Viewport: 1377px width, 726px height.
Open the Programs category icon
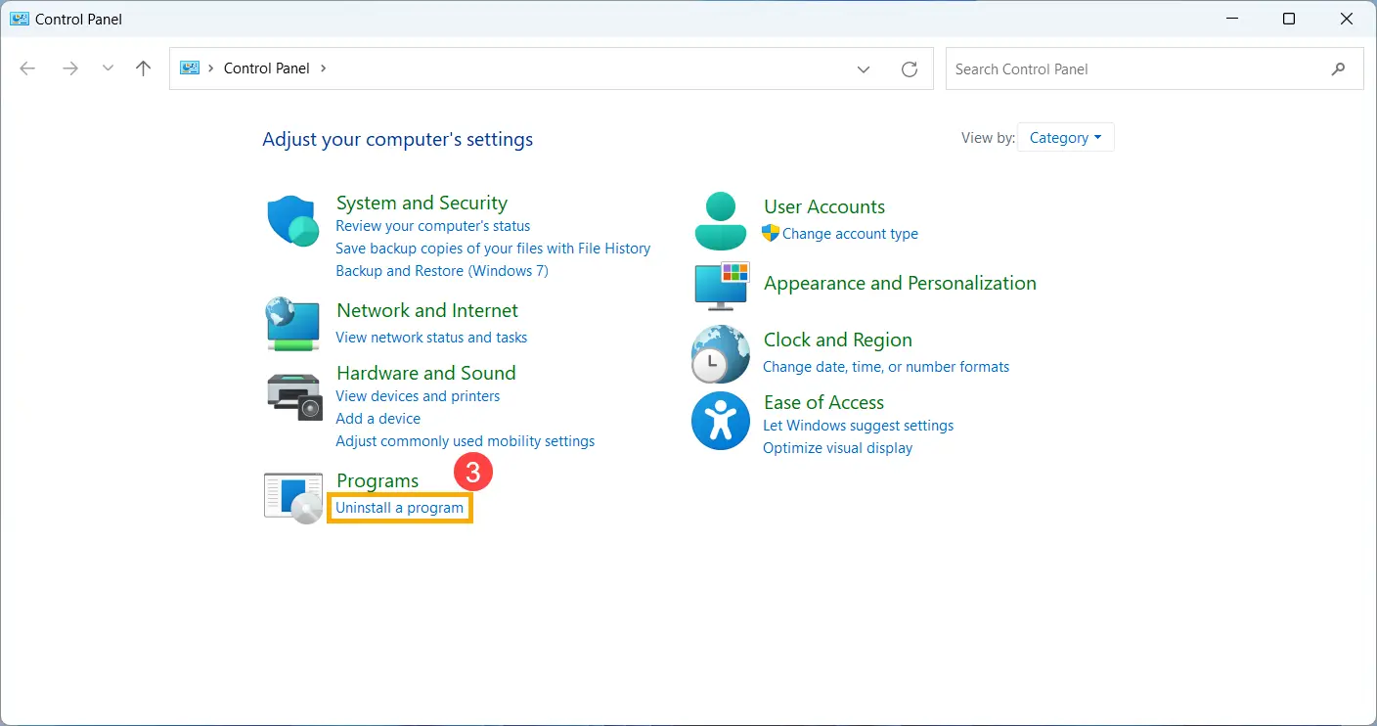(293, 498)
